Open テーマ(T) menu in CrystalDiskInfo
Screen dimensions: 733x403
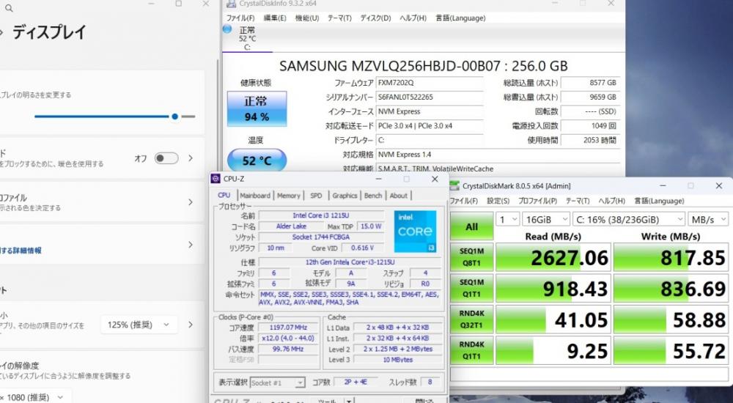[x=339, y=18]
